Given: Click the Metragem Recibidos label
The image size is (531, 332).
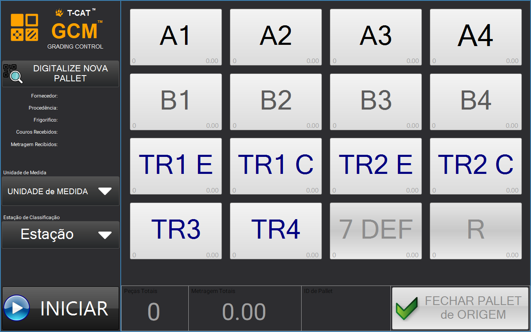Looking at the screenshot, I should click(x=34, y=144).
